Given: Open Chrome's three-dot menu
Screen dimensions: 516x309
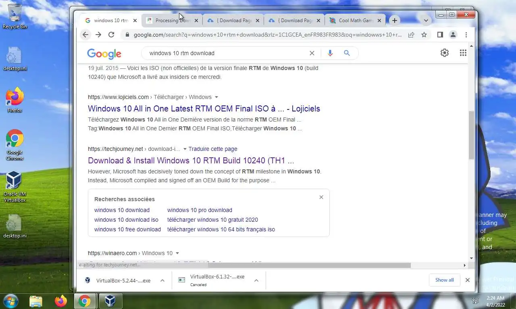Looking at the screenshot, I should tap(466, 35).
